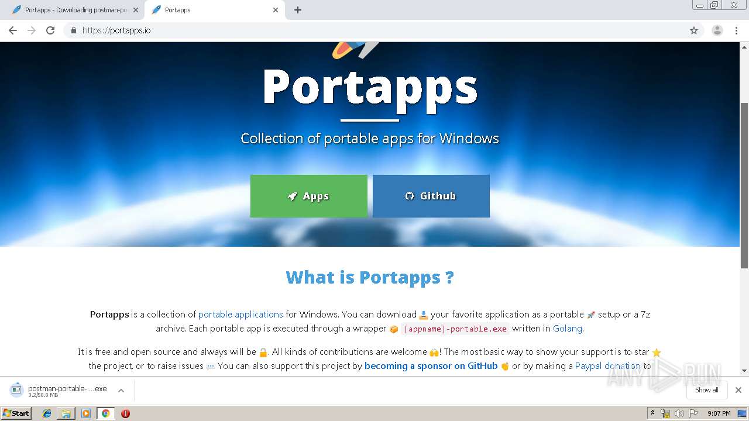Click the red Opera-style taskbar icon

click(x=125, y=413)
